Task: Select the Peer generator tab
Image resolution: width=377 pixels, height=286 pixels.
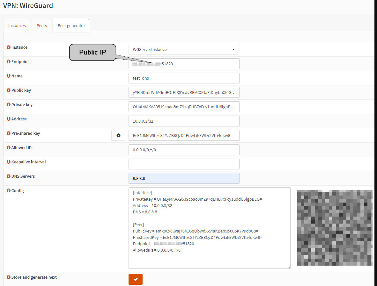Action: (71, 26)
